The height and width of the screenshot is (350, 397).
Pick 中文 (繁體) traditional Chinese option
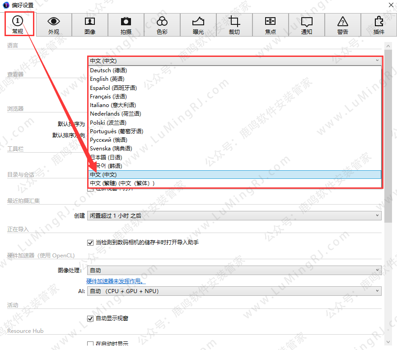click(x=122, y=183)
